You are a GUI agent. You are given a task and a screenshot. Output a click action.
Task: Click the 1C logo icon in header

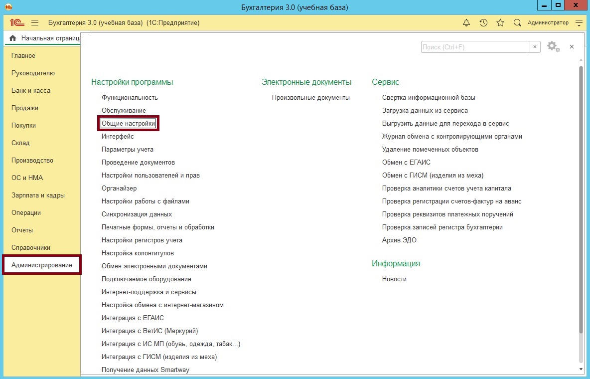pos(17,23)
